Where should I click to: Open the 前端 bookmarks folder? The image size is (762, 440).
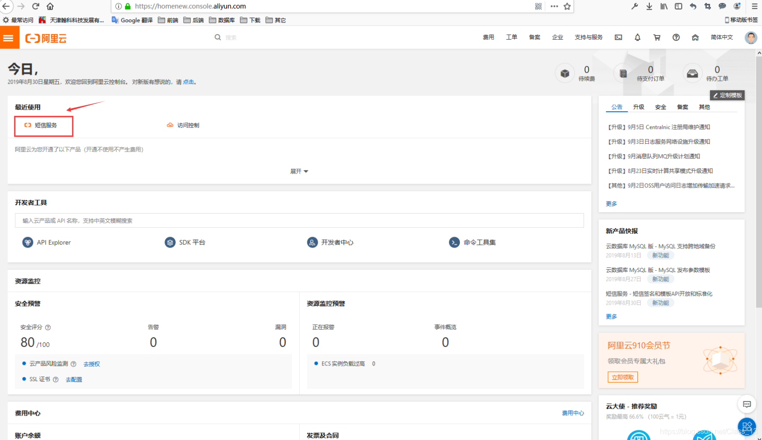(x=168, y=20)
